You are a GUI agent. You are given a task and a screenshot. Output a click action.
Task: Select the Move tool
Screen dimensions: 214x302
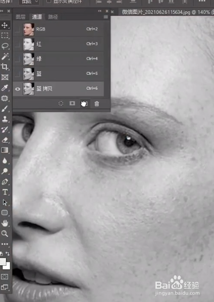point(5,25)
